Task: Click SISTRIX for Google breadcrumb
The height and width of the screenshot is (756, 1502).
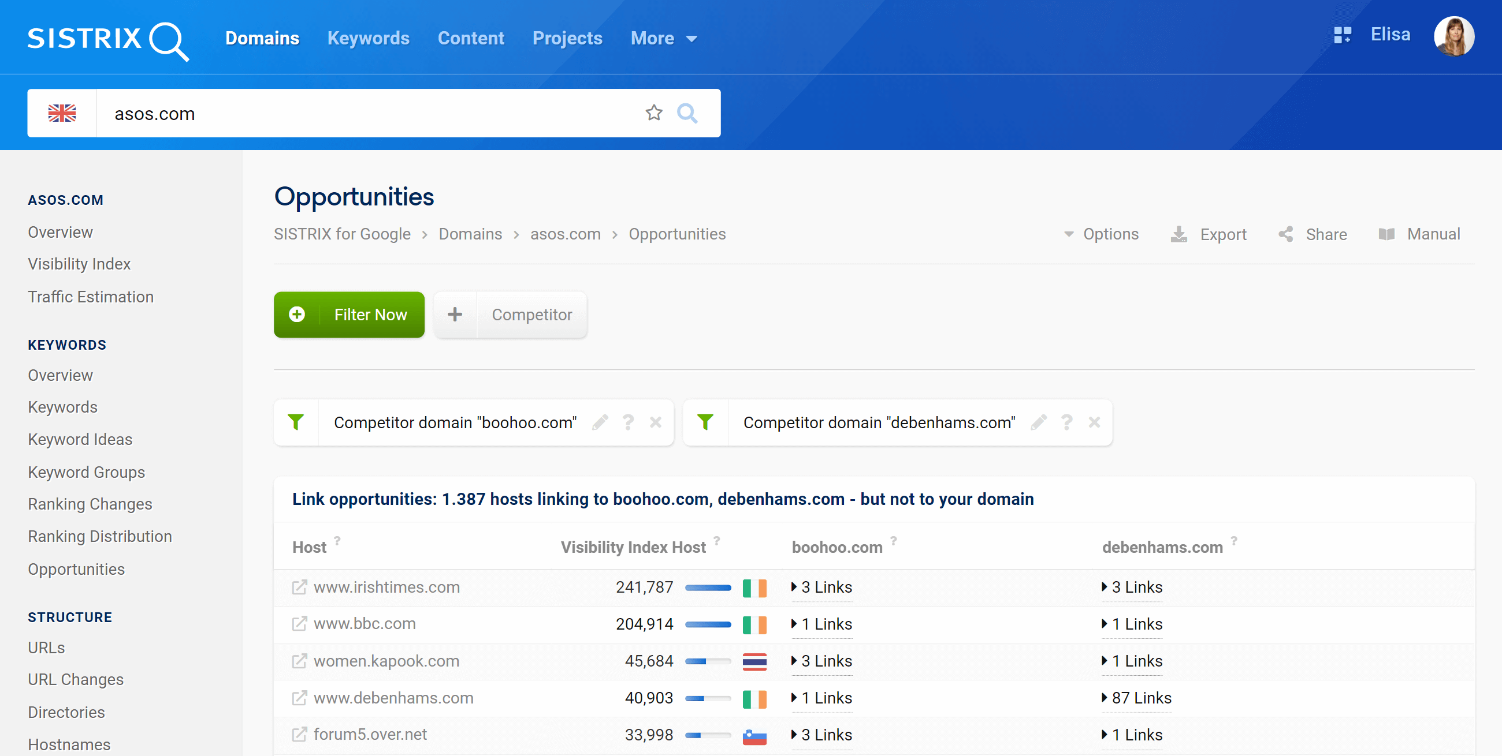Action: point(342,234)
